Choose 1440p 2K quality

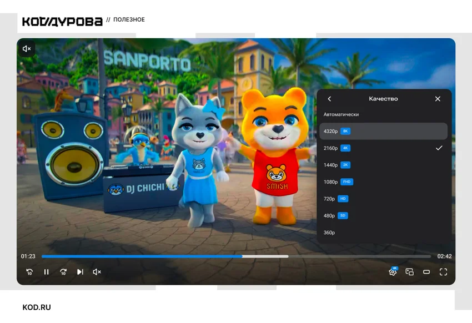(383, 165)
